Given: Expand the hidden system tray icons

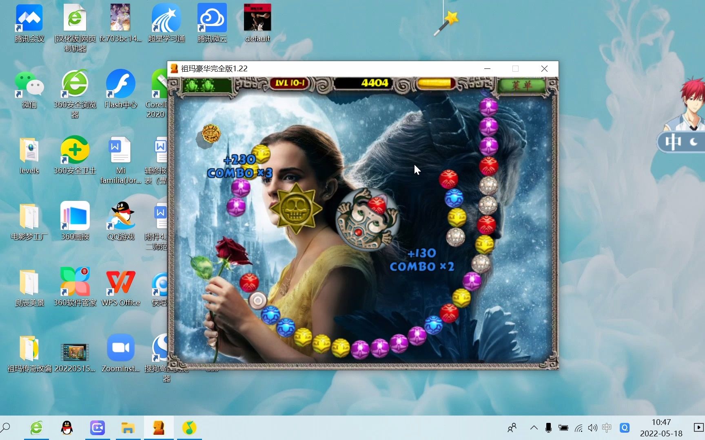Looking at the screenshot, I should 534,428.
